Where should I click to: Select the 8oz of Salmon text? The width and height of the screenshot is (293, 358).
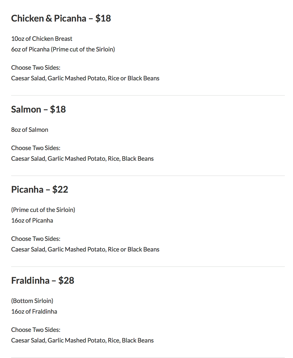(30, 130)
